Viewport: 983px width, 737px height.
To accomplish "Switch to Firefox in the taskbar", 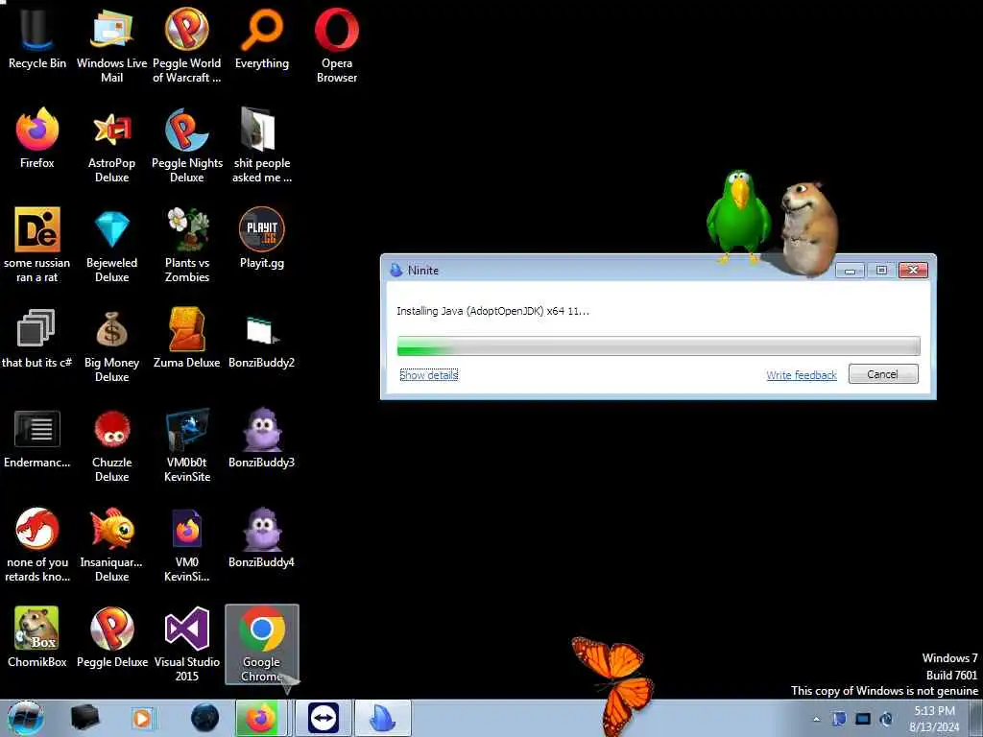I will pyautogui.click(x=261, y=718).
